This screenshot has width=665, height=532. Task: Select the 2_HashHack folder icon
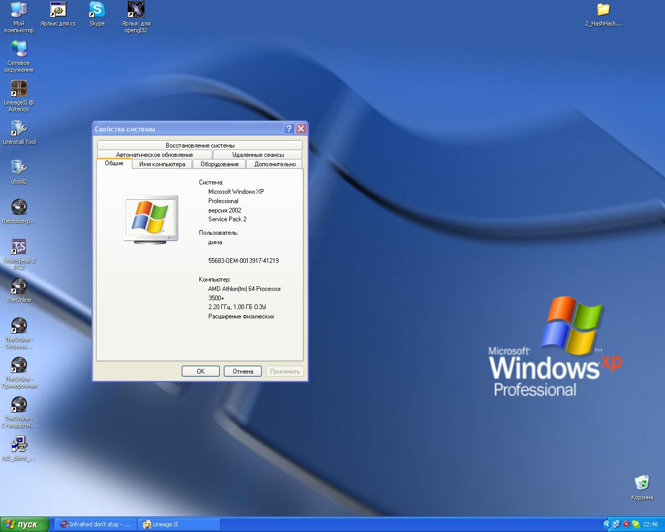(x=603, y=14)
